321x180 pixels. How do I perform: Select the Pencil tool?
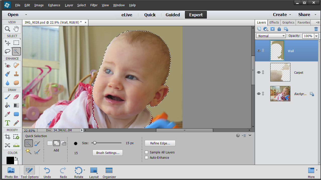pos(16,123)
